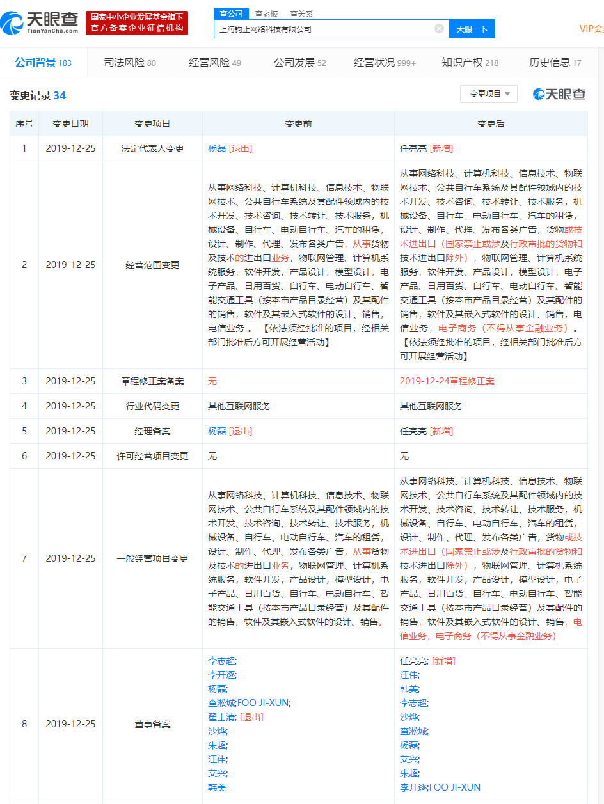The width and height of the screenshot is (604, 804).
Task: Click the red official credit agency badge
Action: [134, 22]
